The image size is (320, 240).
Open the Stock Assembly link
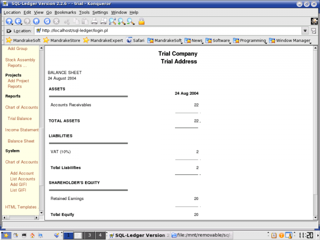point(20,60)
